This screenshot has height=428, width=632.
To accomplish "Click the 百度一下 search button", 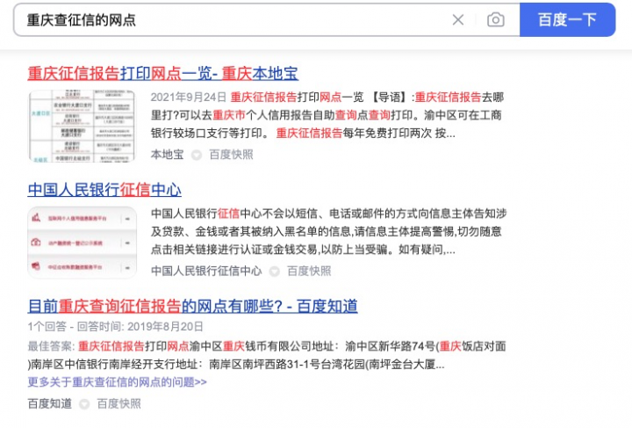I will (567, 19).
